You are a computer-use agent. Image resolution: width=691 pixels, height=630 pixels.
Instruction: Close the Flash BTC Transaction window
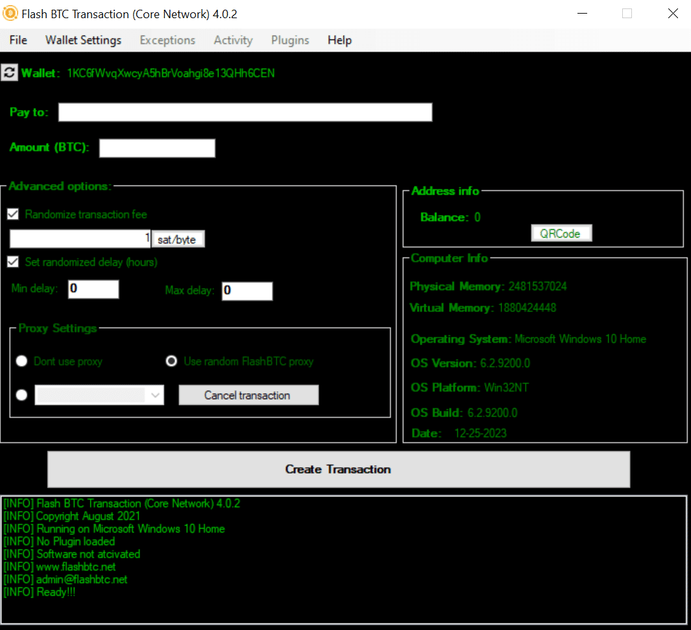tap(672, 14)
